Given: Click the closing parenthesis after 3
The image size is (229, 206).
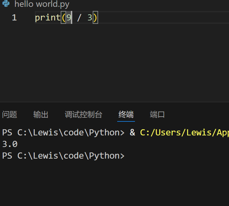Looking at the screenshot, I should tap(95, 18).
